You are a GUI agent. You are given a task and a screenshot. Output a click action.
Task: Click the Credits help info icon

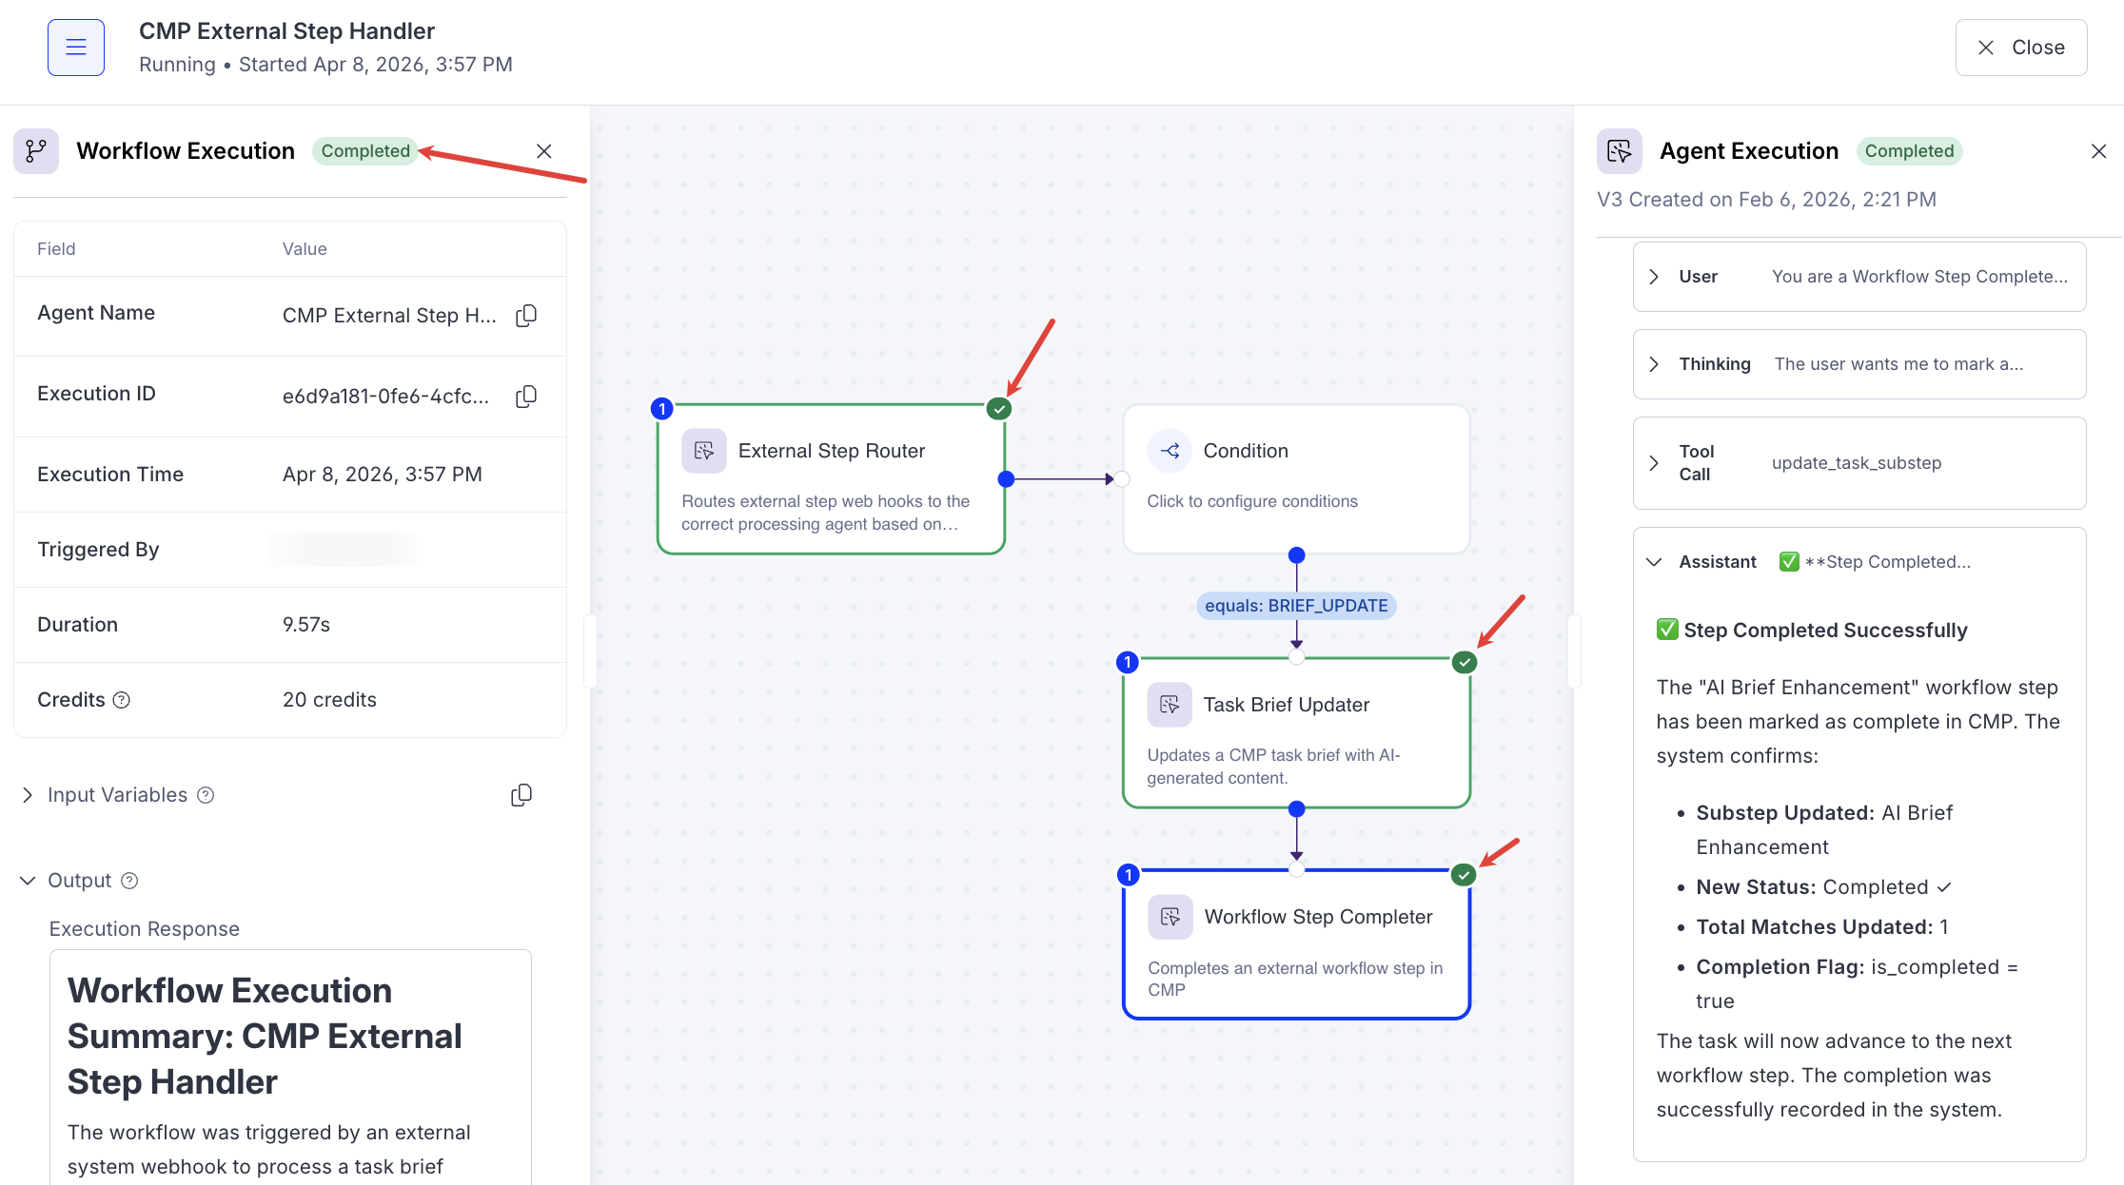coord(122,700)
